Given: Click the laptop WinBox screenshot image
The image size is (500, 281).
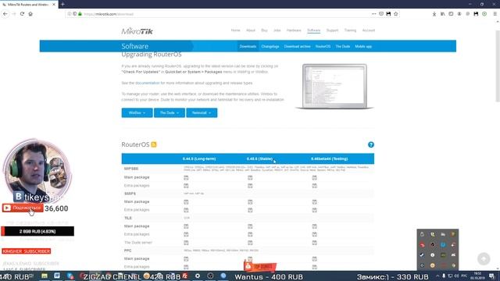Looking at the screenshot, I should (334, 87).
